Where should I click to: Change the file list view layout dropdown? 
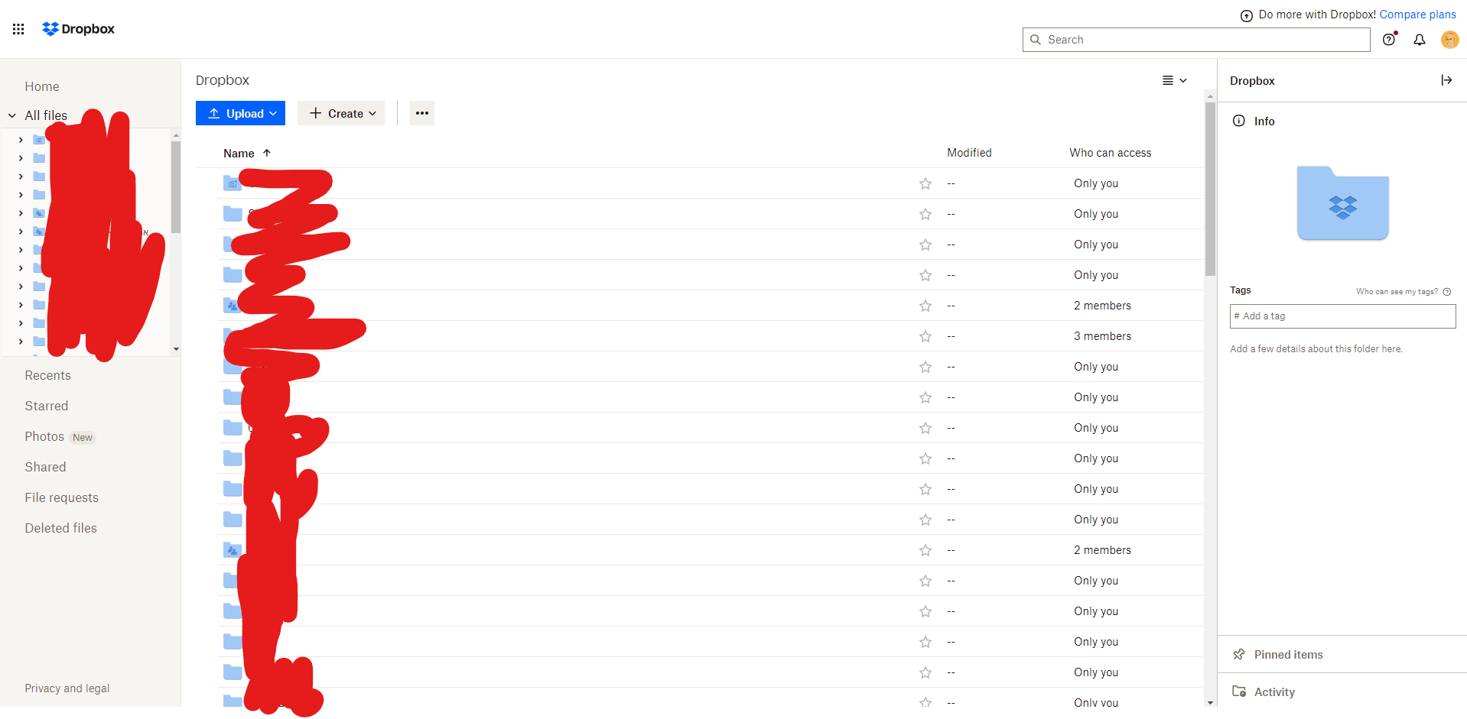pyautogui.click(x=1175, y=80)
